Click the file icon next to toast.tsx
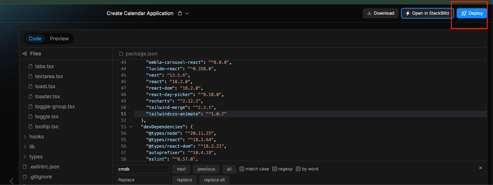The height and width of the screenshot is (185, 493). (x=31, y=86)
